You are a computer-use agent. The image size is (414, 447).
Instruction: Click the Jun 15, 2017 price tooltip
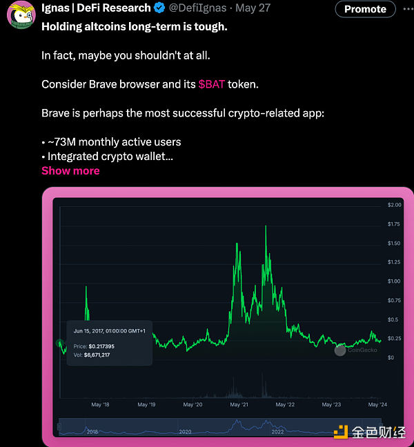(108, 342)
